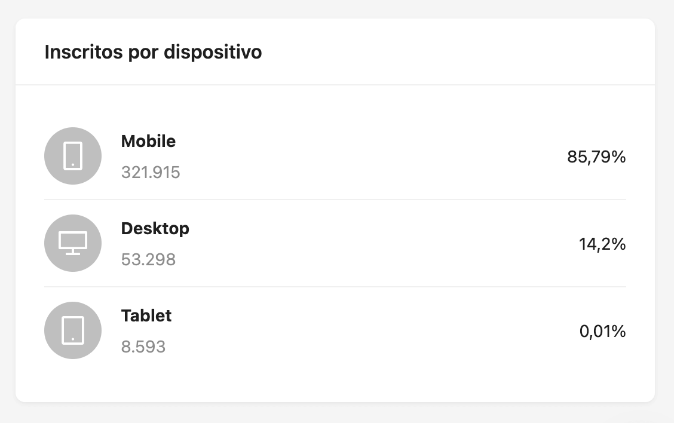
Task: Click the 53.298 count under Desktop
Action: [148, 259]
